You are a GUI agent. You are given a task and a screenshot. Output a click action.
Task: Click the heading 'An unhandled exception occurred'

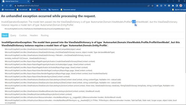tap(49, 16)
